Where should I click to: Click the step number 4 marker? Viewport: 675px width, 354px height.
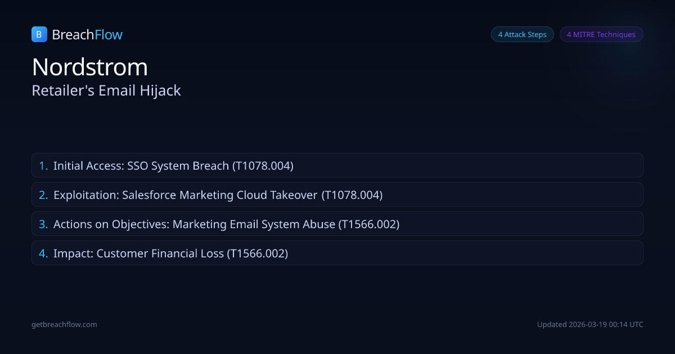[x=43, y=253]
